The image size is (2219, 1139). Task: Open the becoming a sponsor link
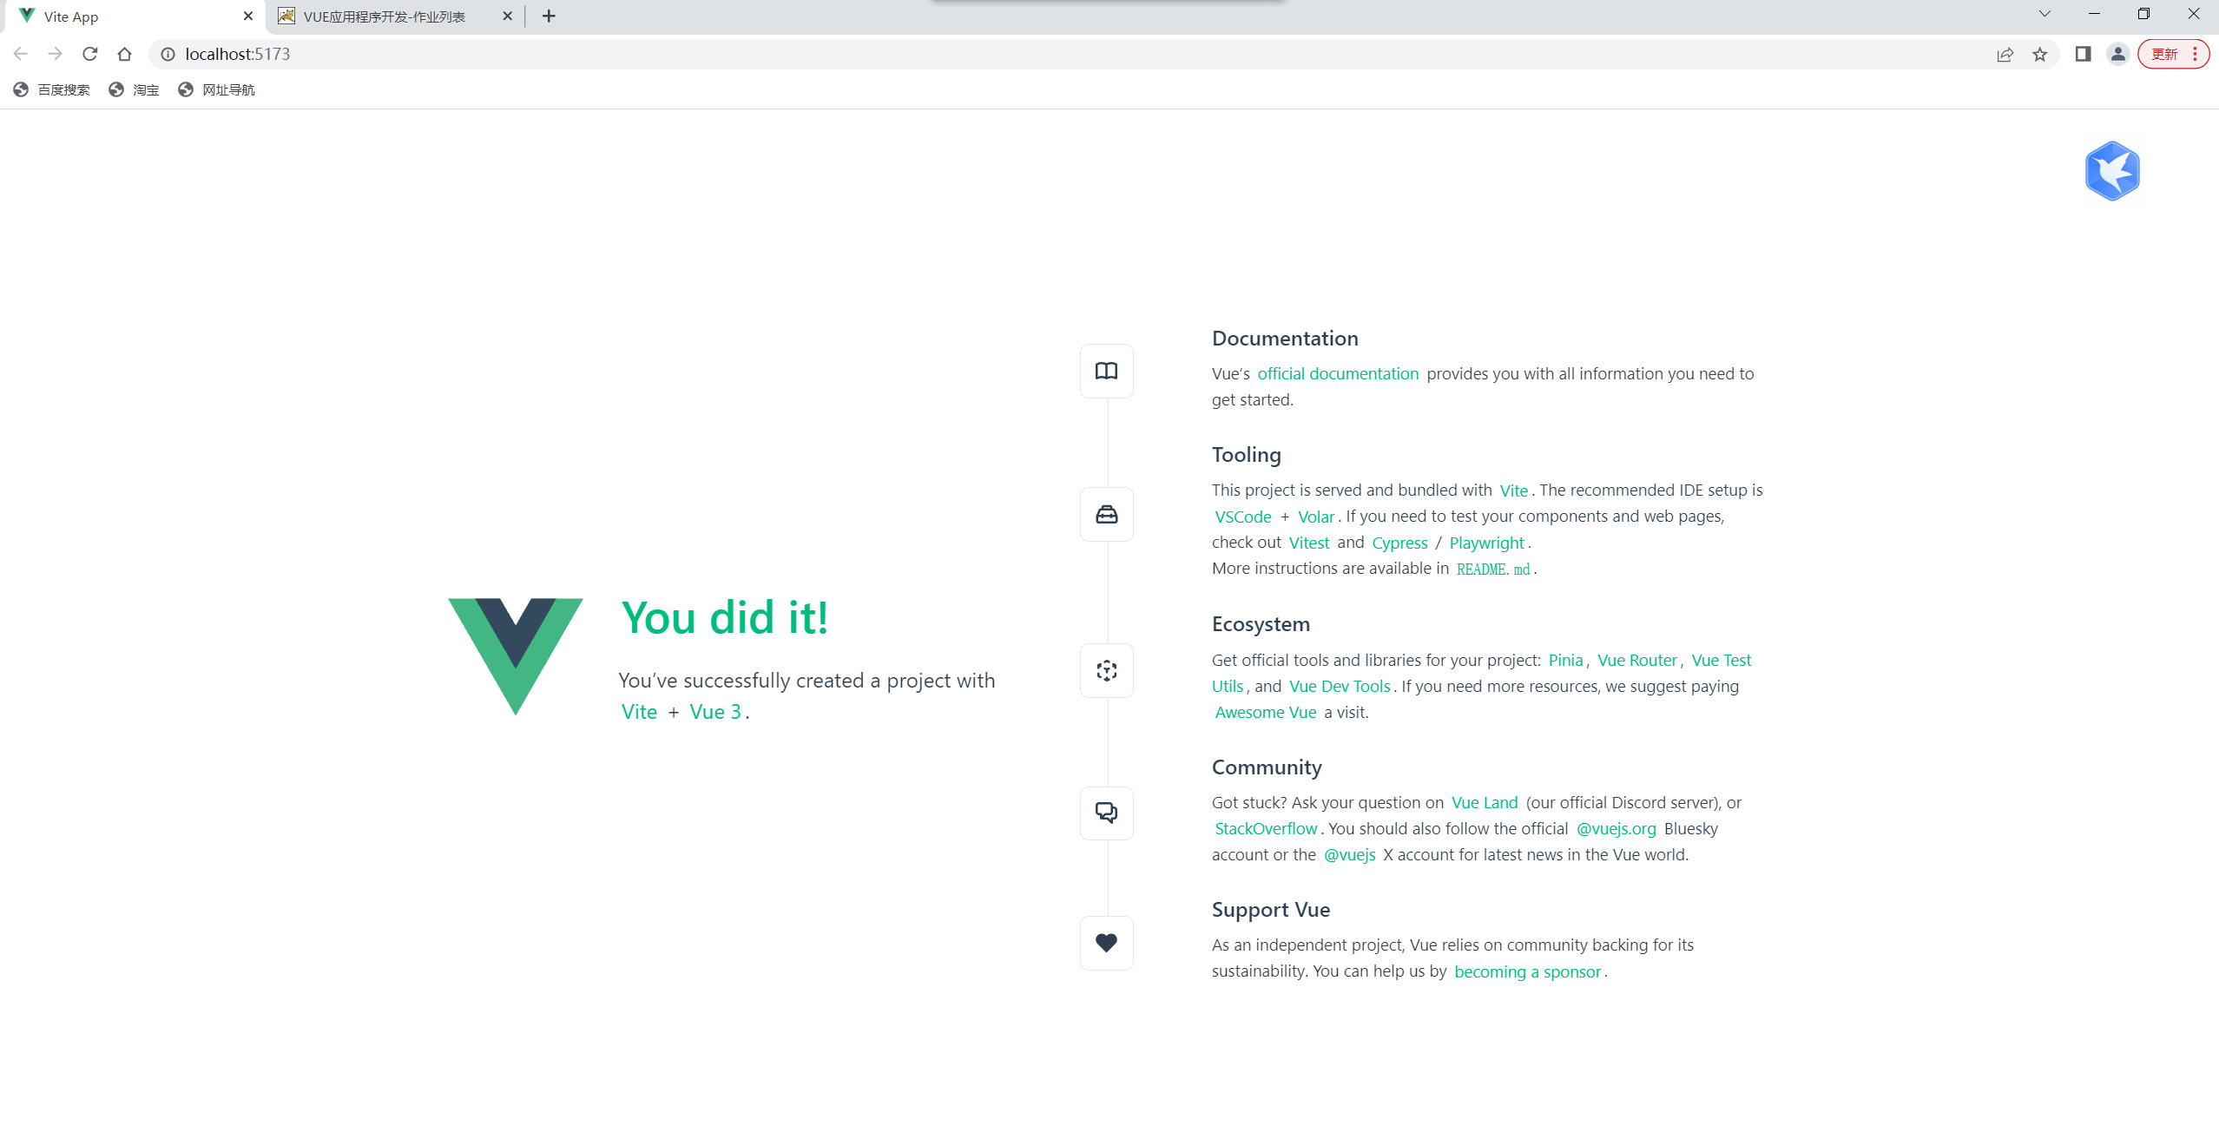(1527, 971)
